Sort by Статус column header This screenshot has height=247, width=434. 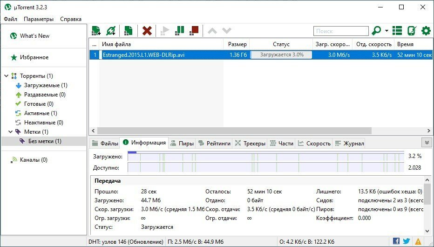(281, 44)
